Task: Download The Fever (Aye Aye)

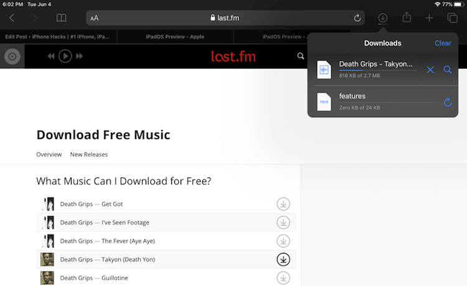Action: click(283, 241)
